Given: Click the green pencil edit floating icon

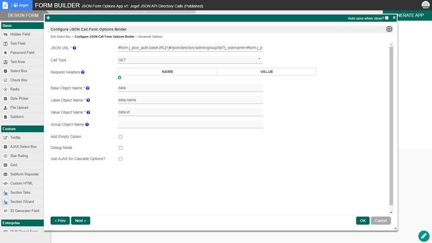Looking at the screenshot, I should (x=423, y=236).
